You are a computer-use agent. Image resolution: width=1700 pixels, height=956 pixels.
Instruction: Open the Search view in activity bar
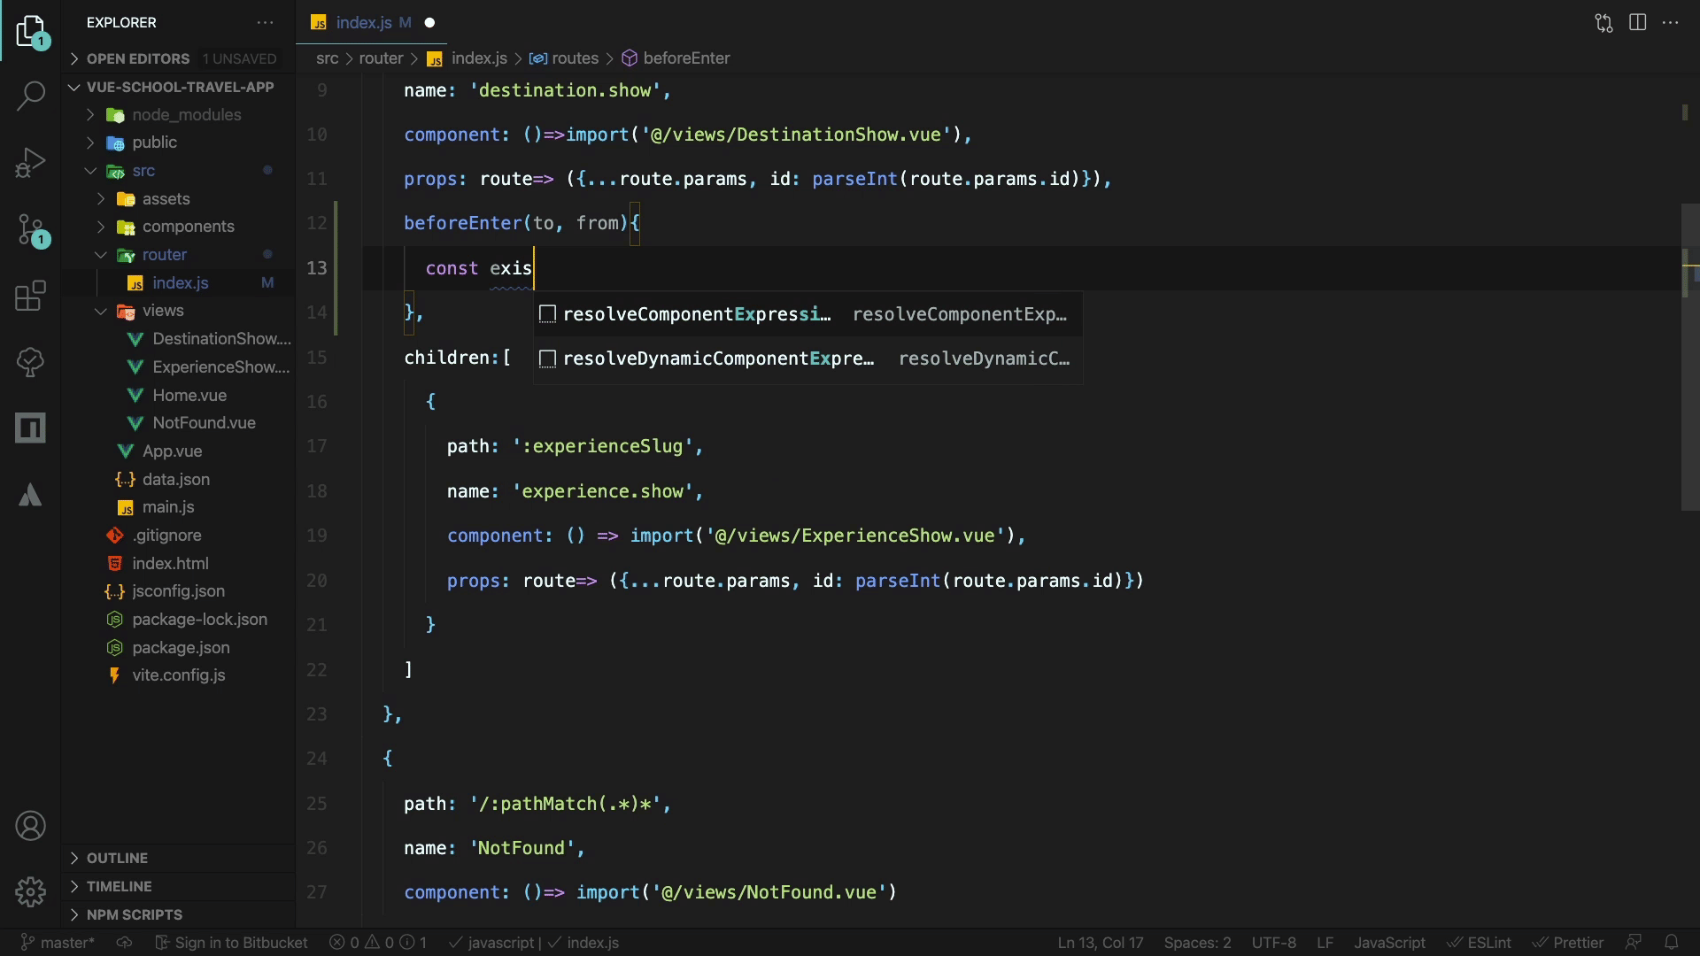[31, 96]
